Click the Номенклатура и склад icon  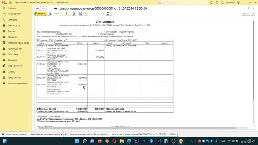point(4,43)
